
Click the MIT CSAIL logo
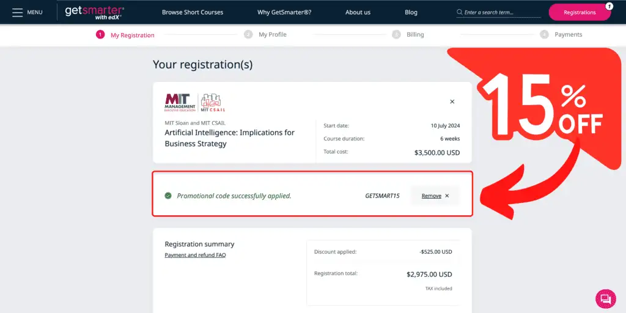213,103
